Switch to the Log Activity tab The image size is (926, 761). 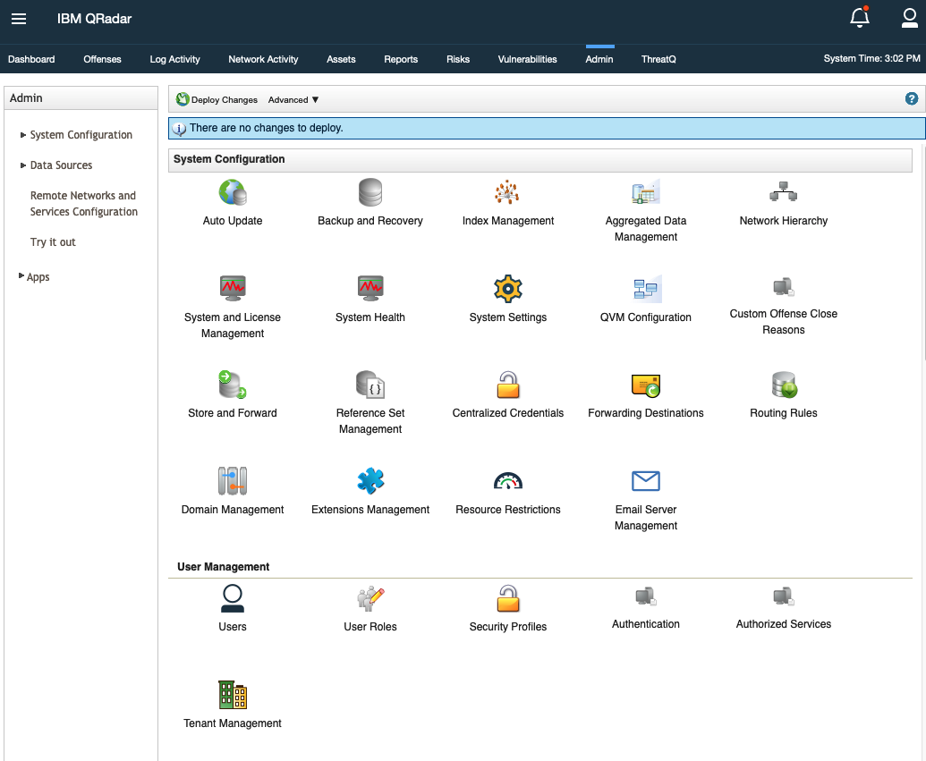pyautogui.click(x=174, y=59)
